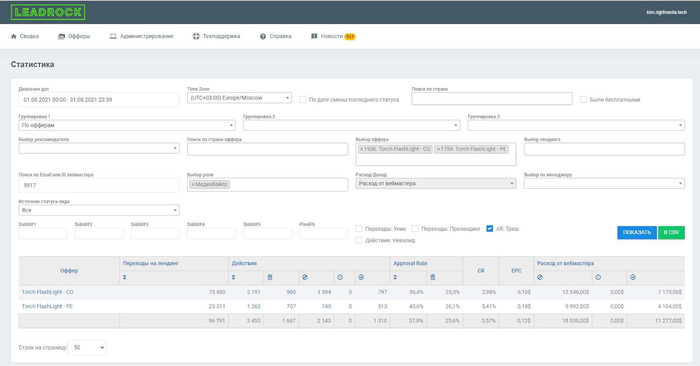Check the Действия: Невалид checkbox

click(359, 240)
